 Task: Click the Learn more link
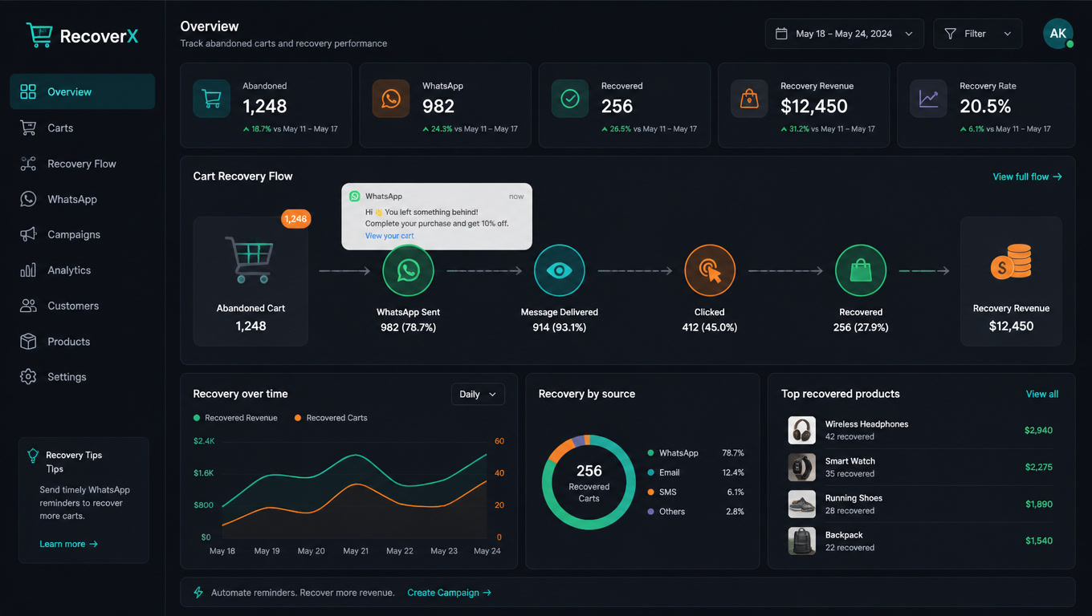(68, 544)
